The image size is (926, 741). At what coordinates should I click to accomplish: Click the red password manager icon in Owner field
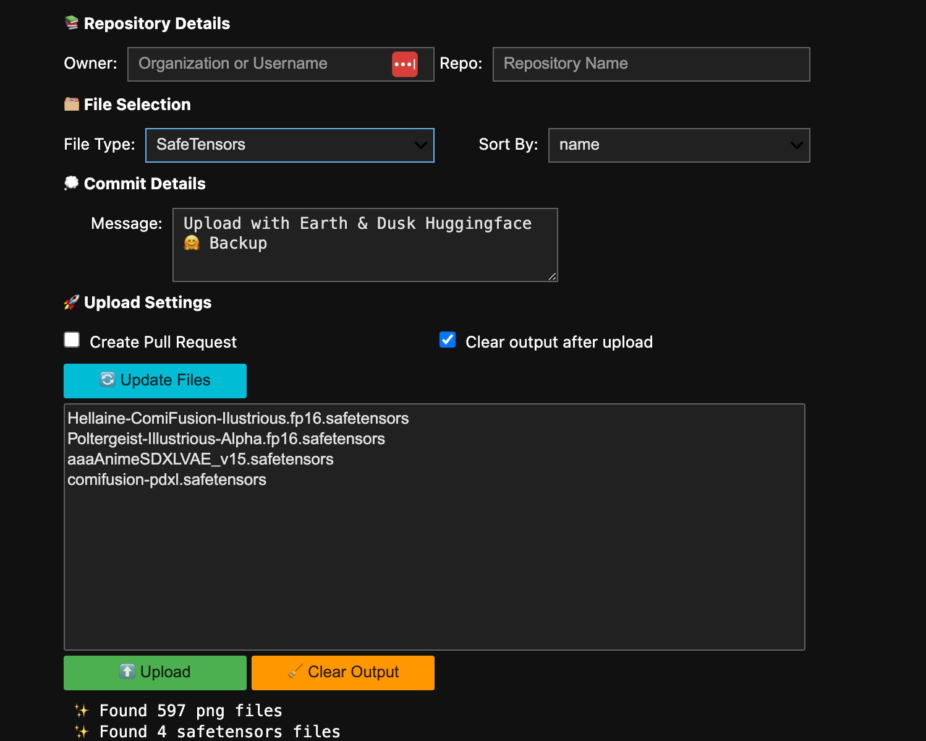pos(405,64)
